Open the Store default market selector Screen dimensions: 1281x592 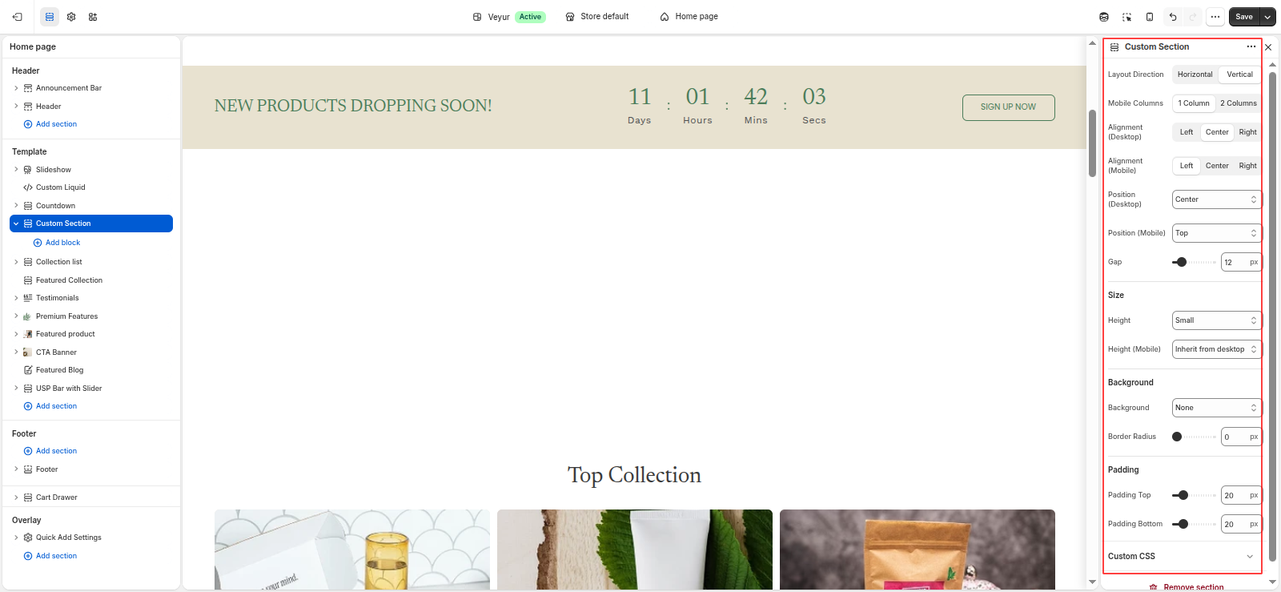597,17
